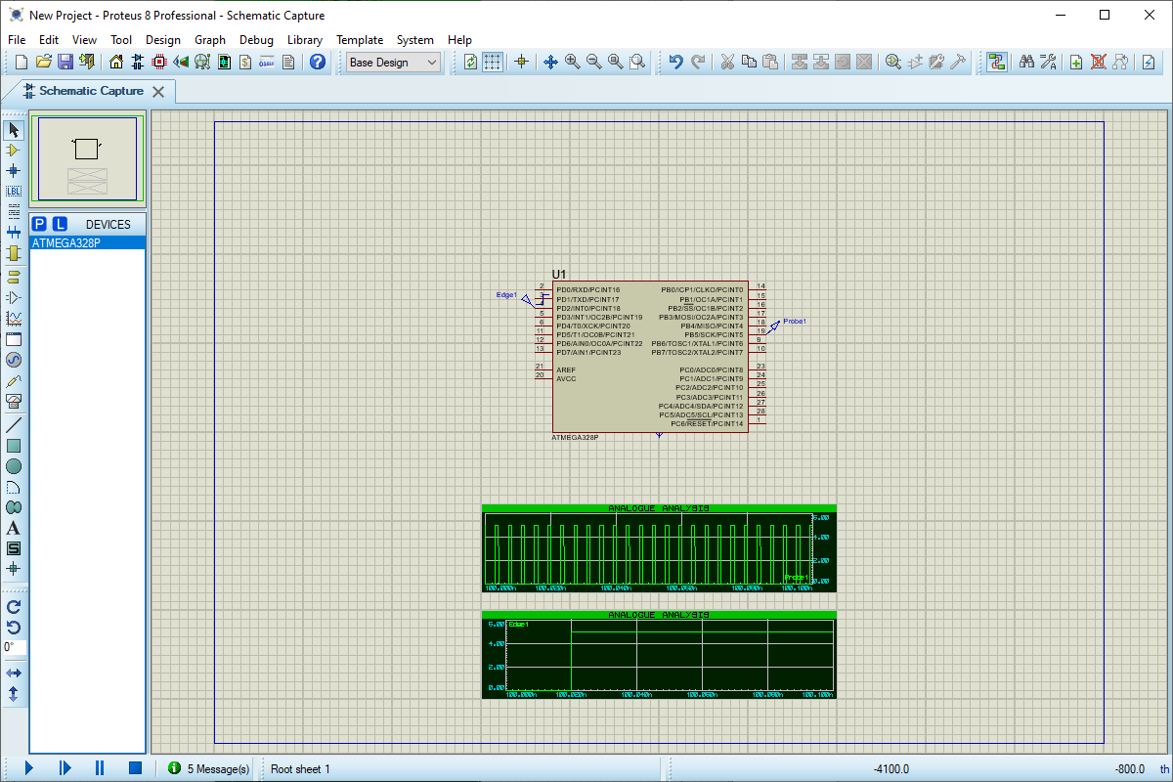
Task: Open the Library menu
Action: tap(304, 40)
